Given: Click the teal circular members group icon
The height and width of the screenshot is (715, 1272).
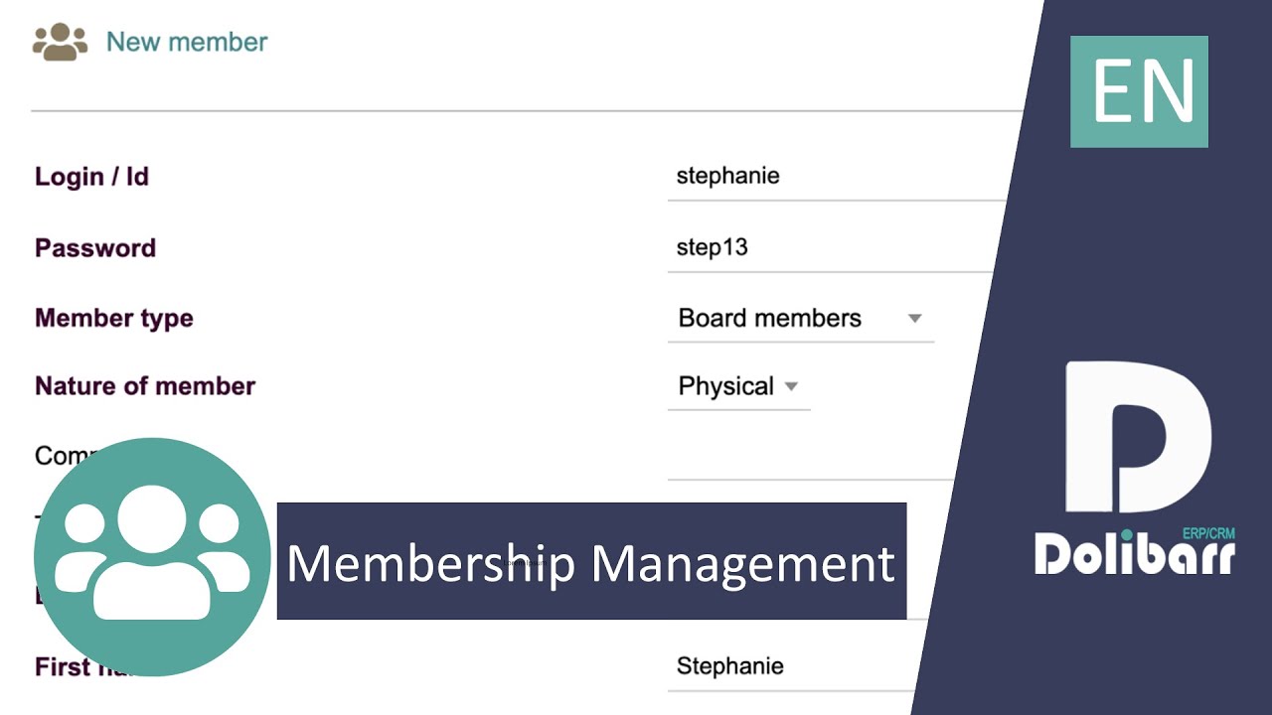Looking at the screenshot, I should [x=152, y=556].
